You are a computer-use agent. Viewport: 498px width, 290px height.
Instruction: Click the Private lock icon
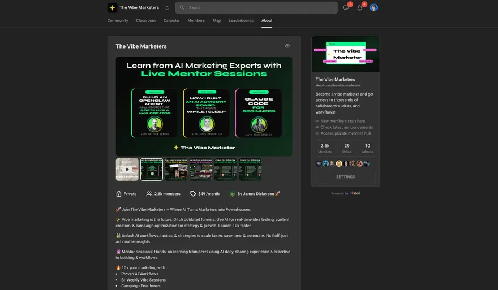(118, 194)
